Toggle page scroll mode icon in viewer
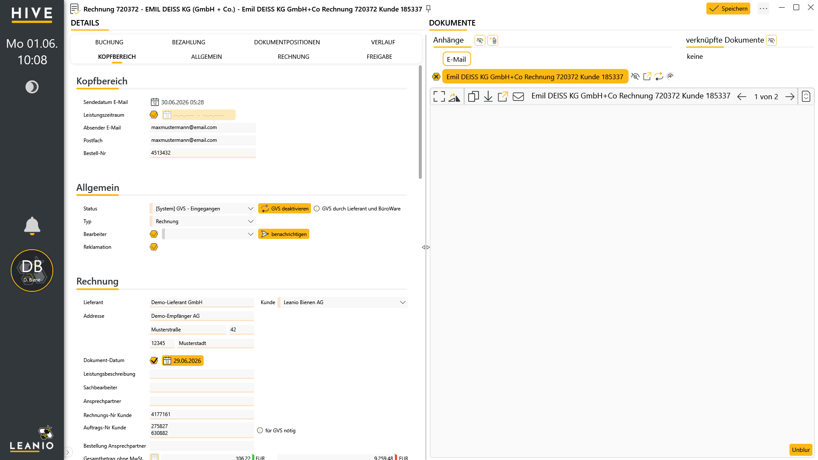This screenshot has height=460, width=818. 806,97
